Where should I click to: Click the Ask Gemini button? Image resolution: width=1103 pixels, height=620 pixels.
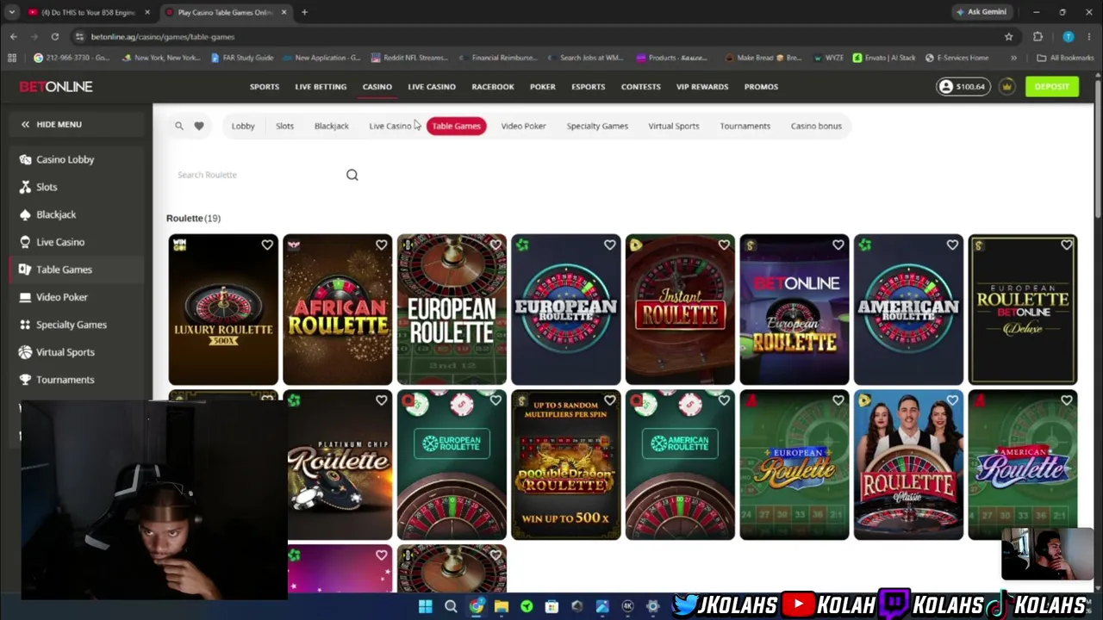tap(981, 12)
